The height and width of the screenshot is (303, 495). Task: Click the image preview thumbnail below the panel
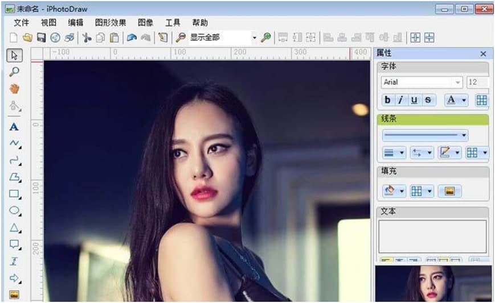coord(433,284)
